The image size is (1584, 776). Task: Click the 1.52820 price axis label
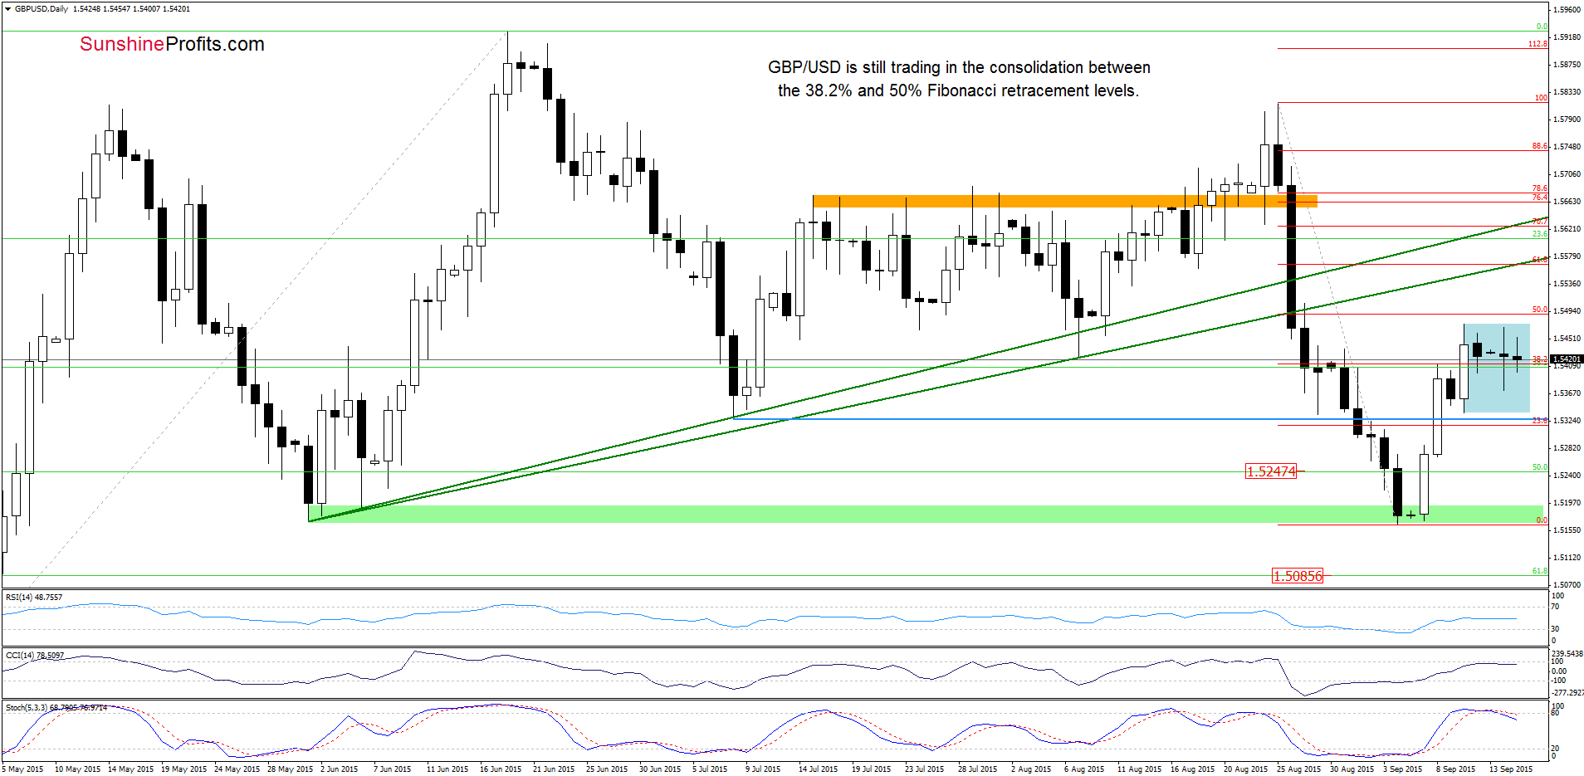1567,448
